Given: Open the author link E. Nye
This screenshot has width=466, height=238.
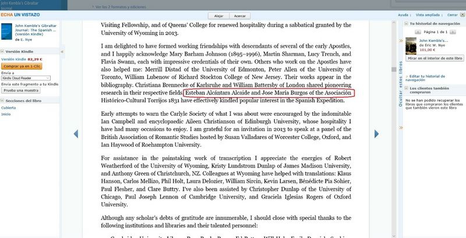Looking at the screenshot, I should [26, 40].
